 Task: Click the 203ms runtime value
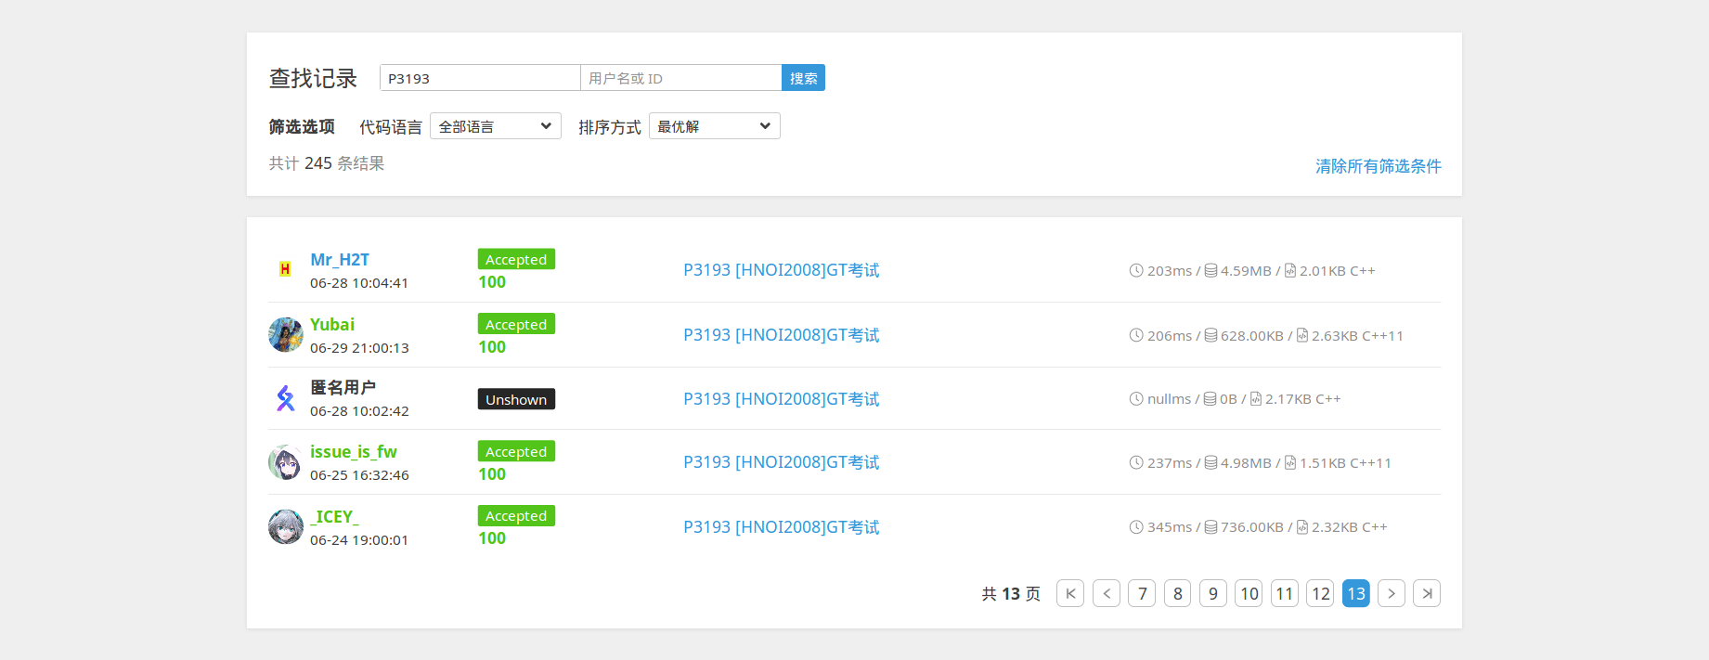coord(1170,271)
